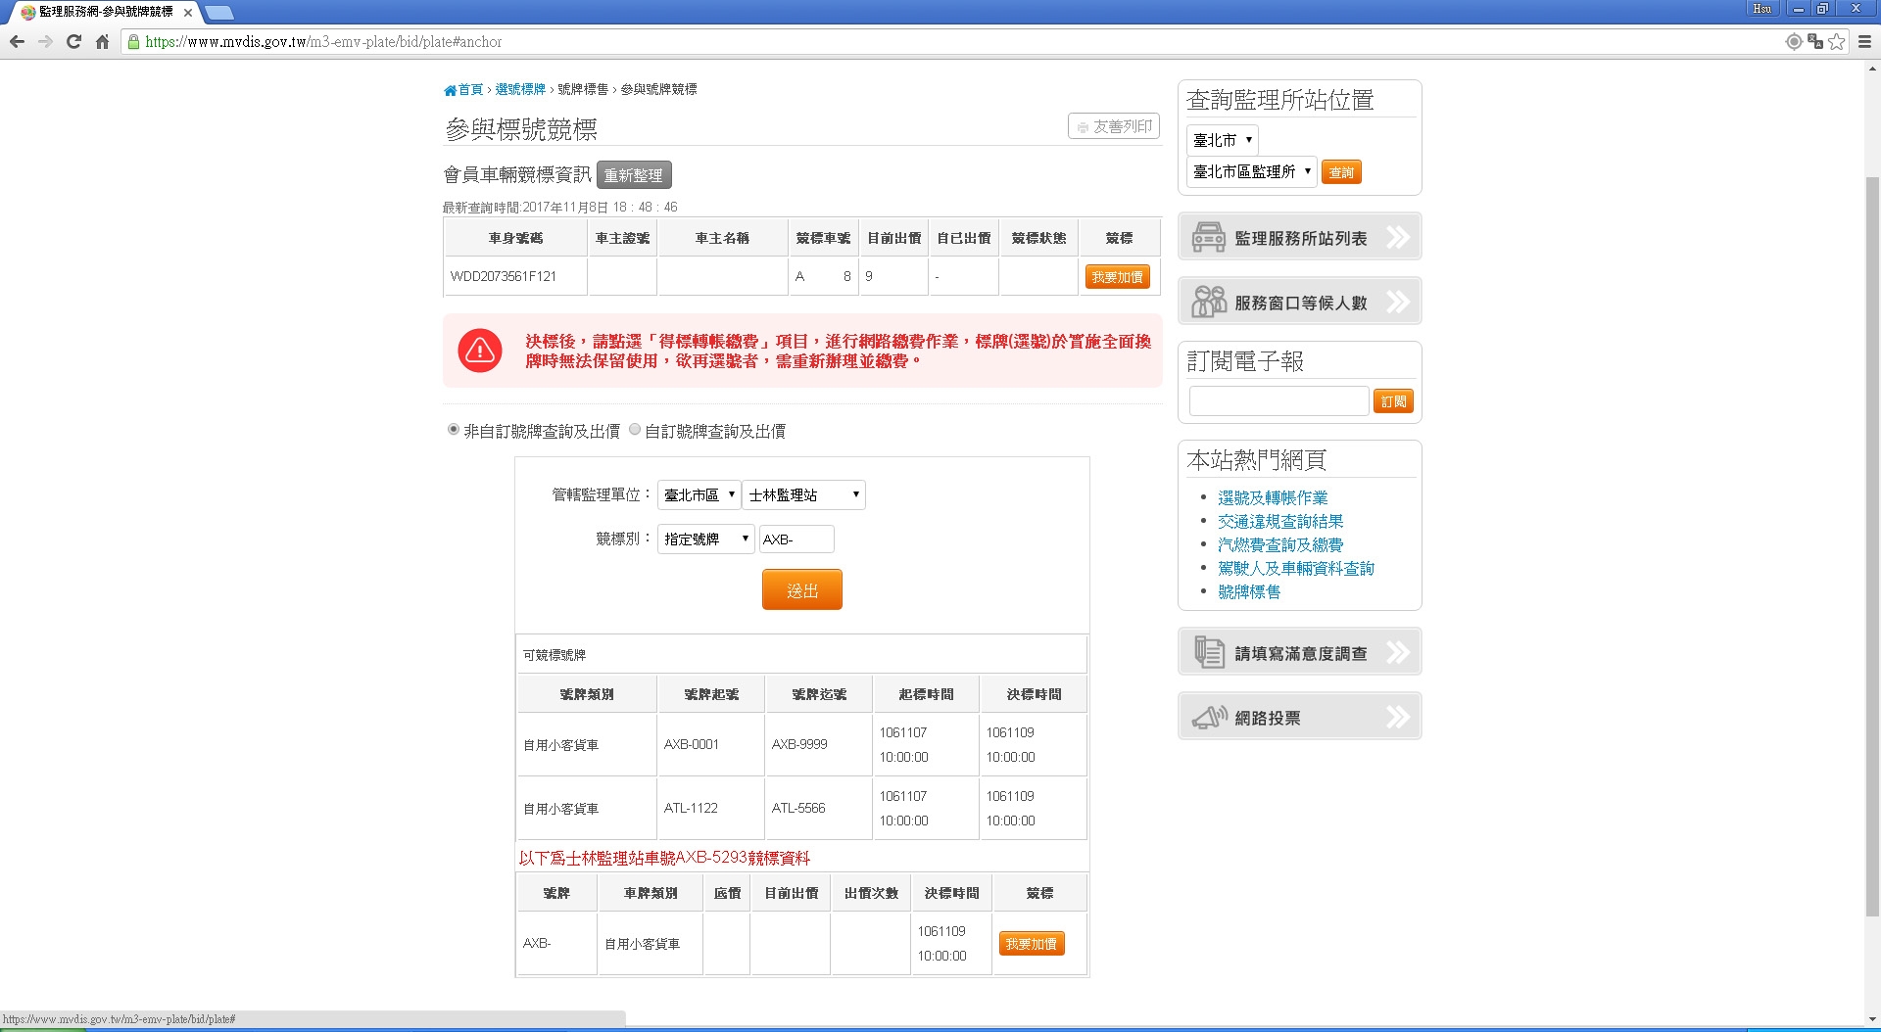Select 非自訂號牌查詢及出價 radio button
The image size is (1881, 1032).
point(453,430)
